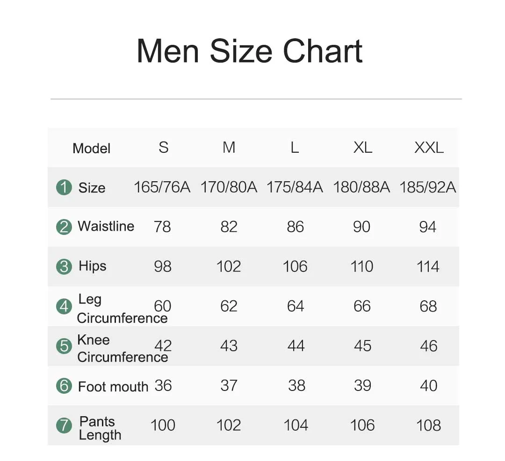Select the S column header

click(x=163, y=148)
